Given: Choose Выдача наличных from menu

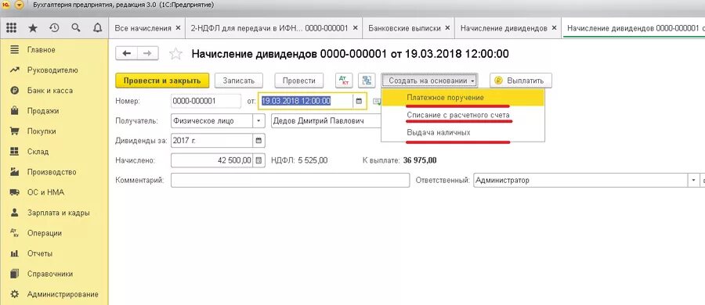Looking at the screenshot, I should [x=463, y=133].
